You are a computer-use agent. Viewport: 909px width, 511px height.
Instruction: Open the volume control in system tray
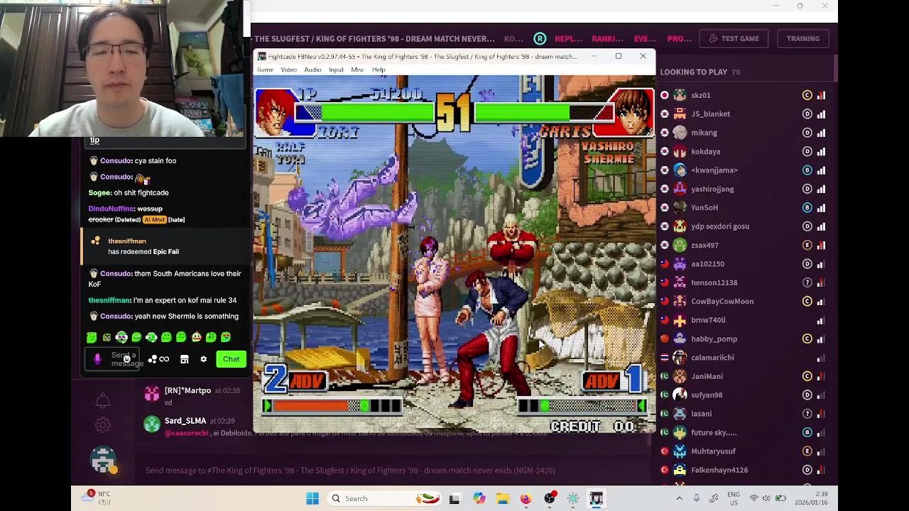click(x=766, y=498)
